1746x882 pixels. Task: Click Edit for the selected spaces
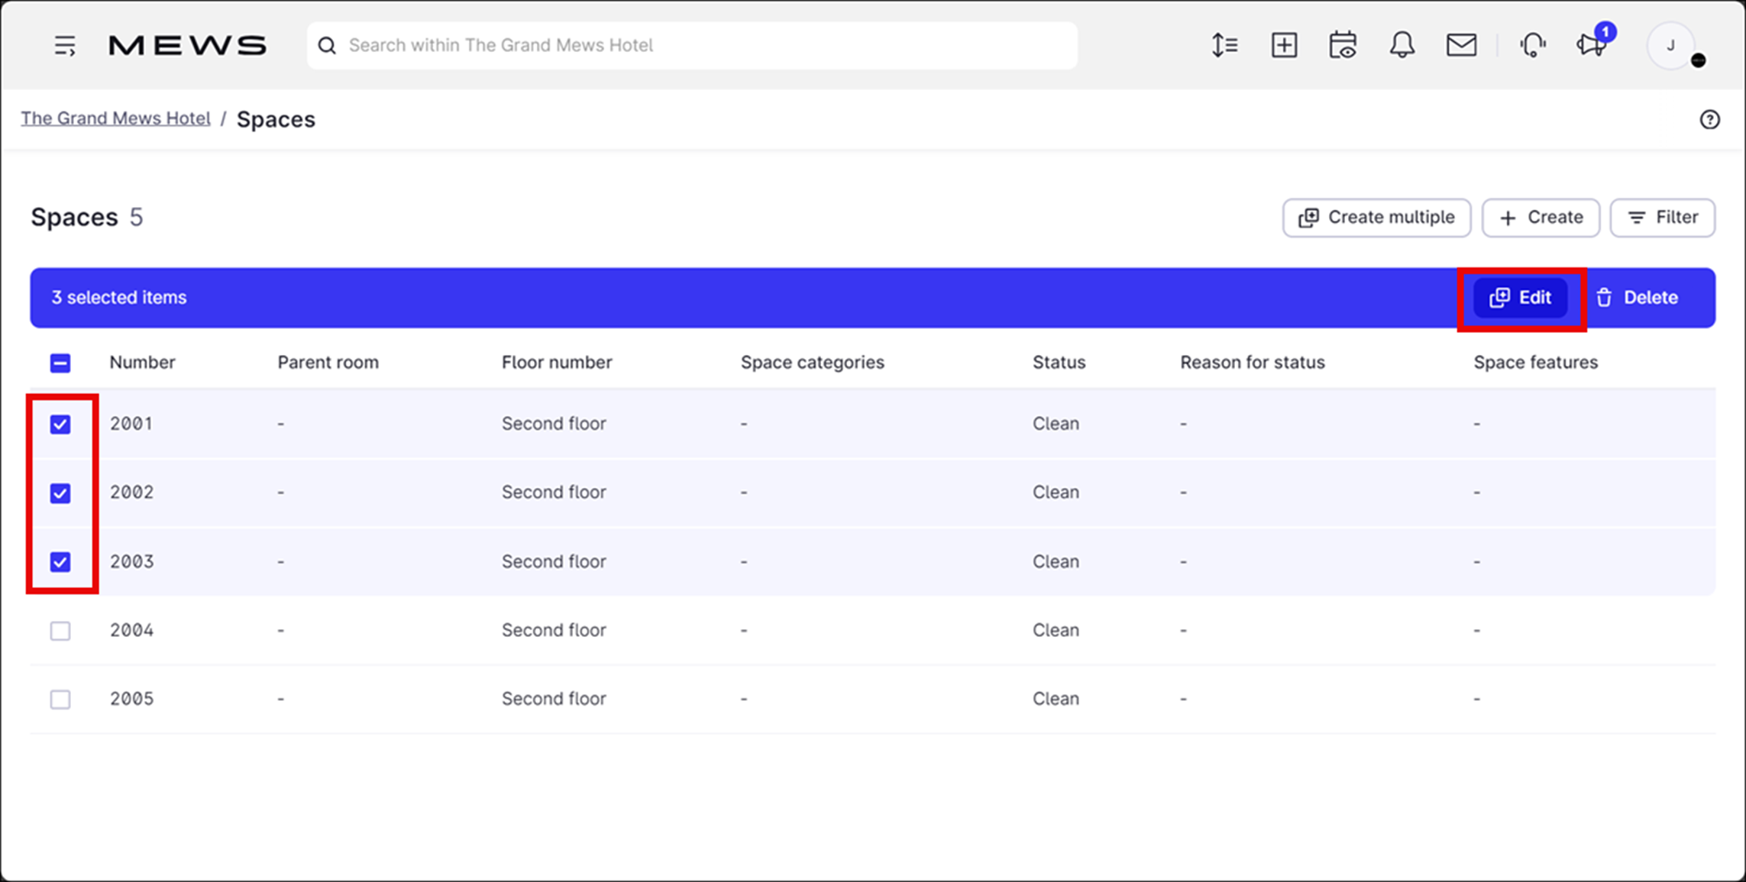coord(1521,297)
